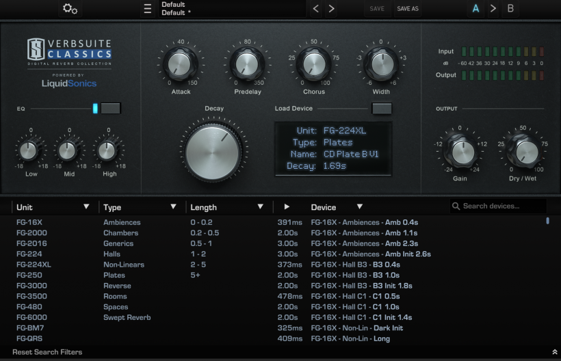Open the Length column dropdown
This screenshot has height=361, width=561.
pos(260,206)
